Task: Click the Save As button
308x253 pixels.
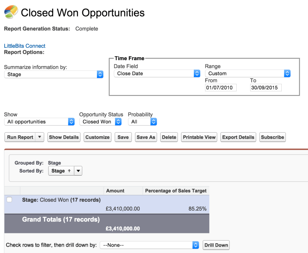Action: pyautogui.click(x=146, y=137)
